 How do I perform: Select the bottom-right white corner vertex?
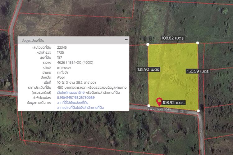pos(198,111)
